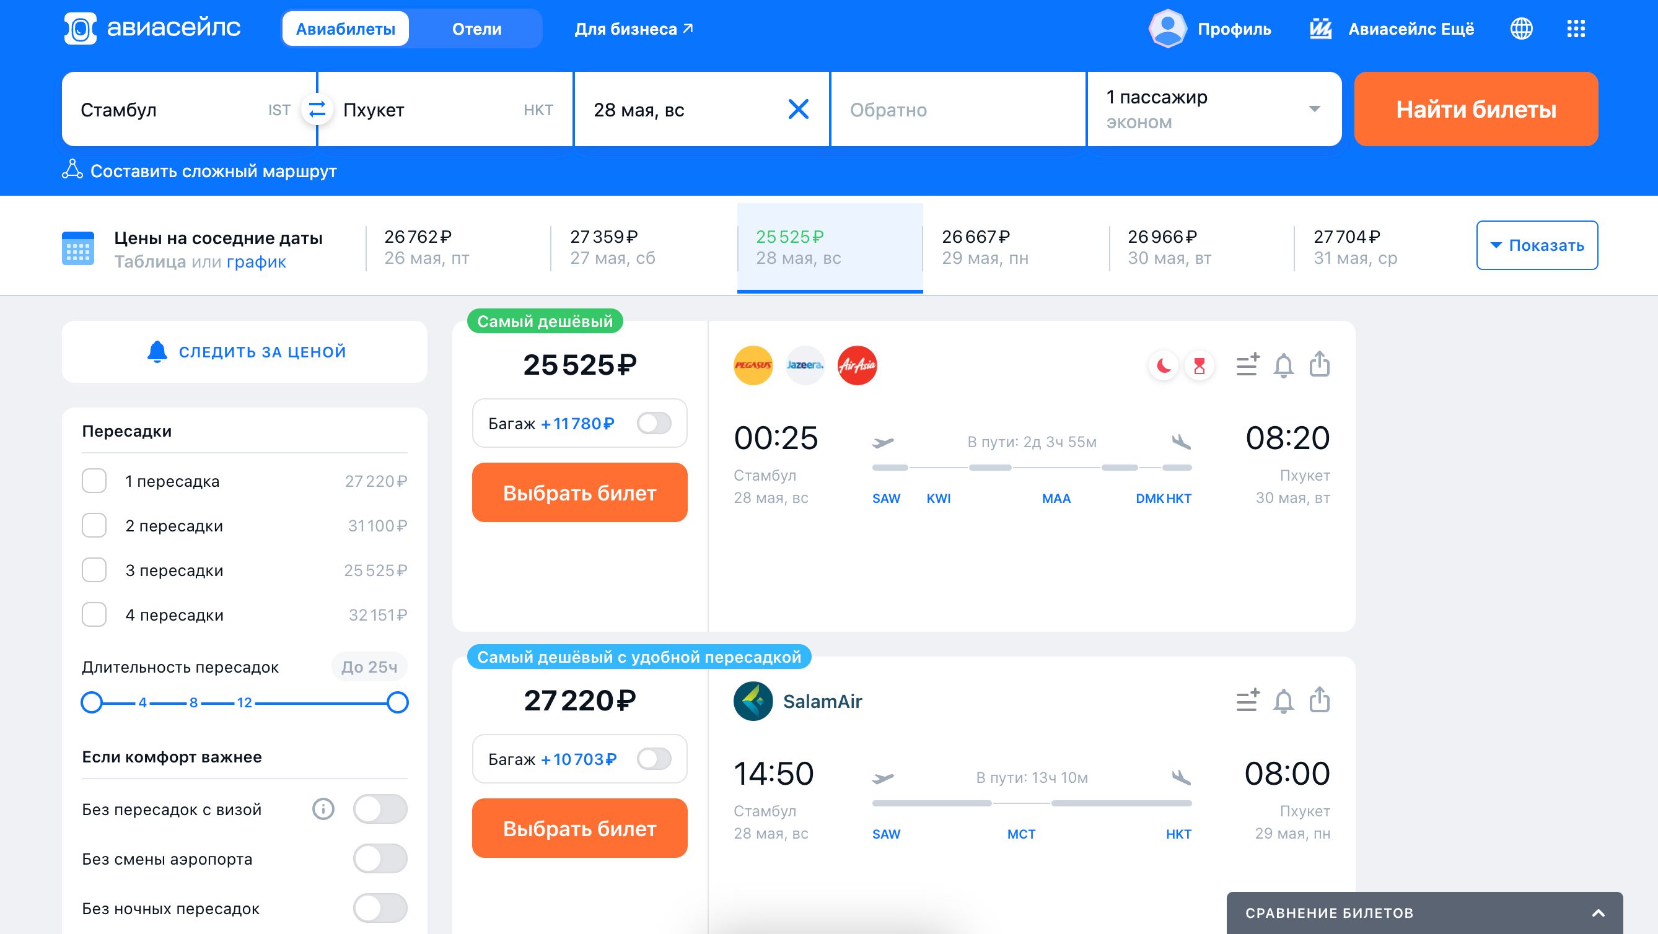Viewport: 1658px width, 934px height.
Task: Click the complex route triangle icon
Action: pos(72,169)
